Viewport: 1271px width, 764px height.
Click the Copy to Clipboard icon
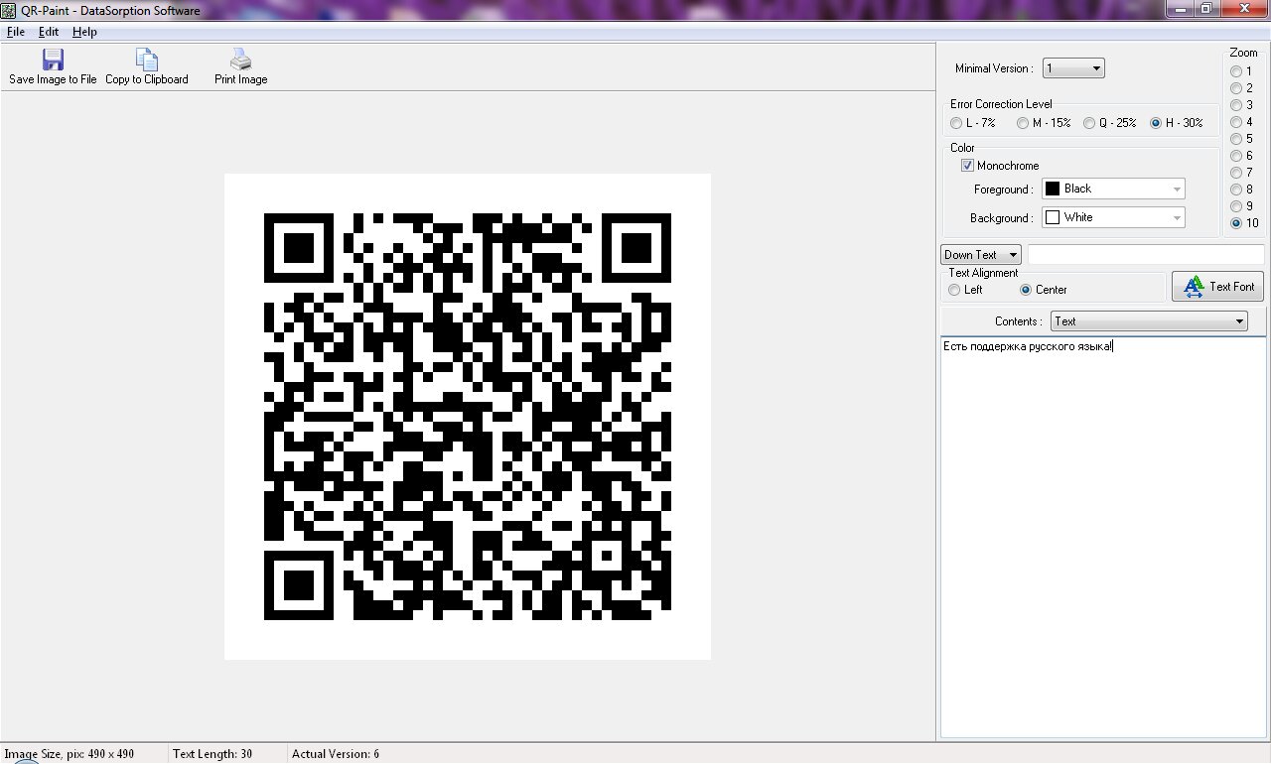(x=146, y=60)
